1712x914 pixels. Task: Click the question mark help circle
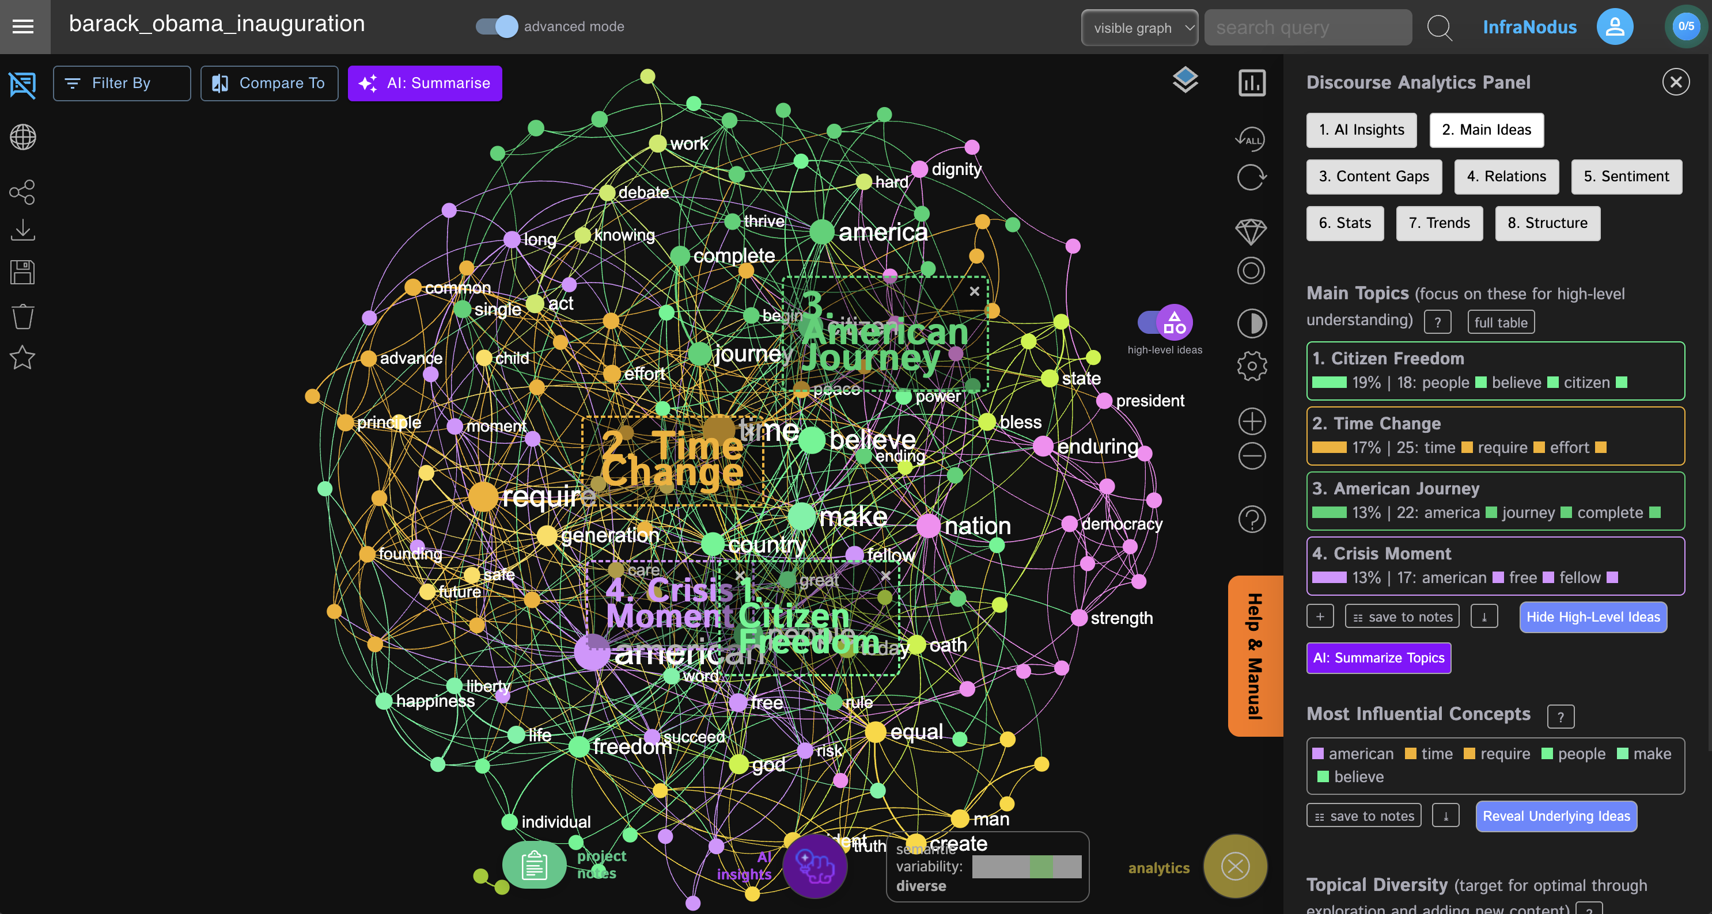pyautogui.click(x=1252, y=519)
